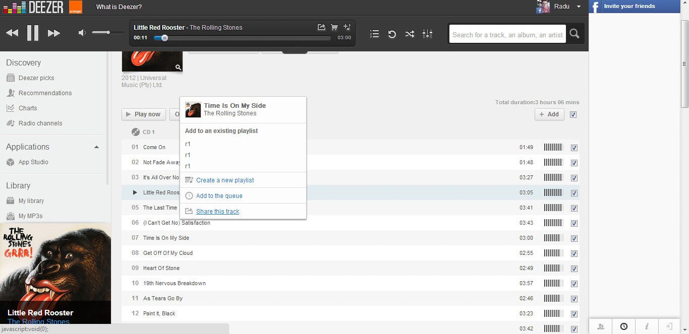This screenshot has width=689, height=334.
Task: Mute the volume speaker icon
Action: (x=82, y=33)
